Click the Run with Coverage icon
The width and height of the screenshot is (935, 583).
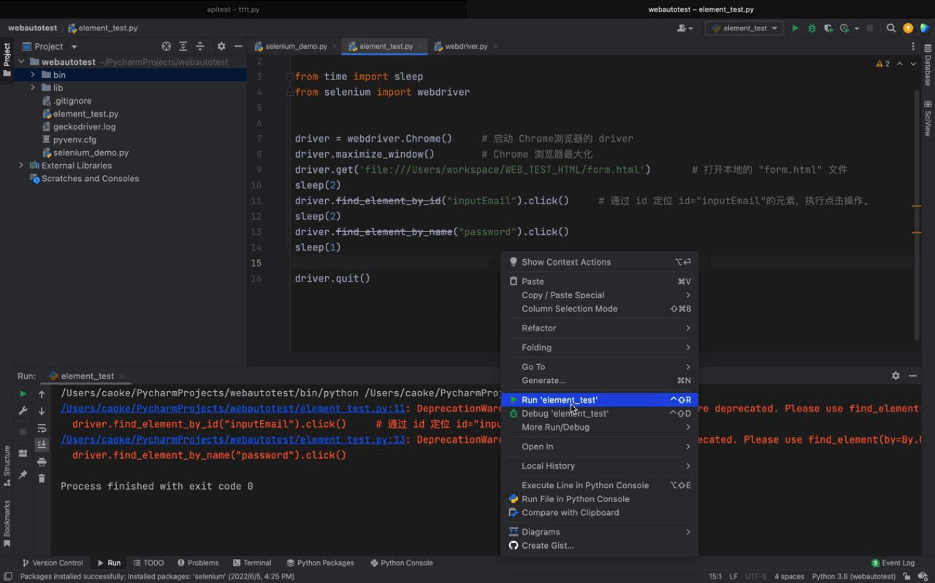(x=828, y=28)
